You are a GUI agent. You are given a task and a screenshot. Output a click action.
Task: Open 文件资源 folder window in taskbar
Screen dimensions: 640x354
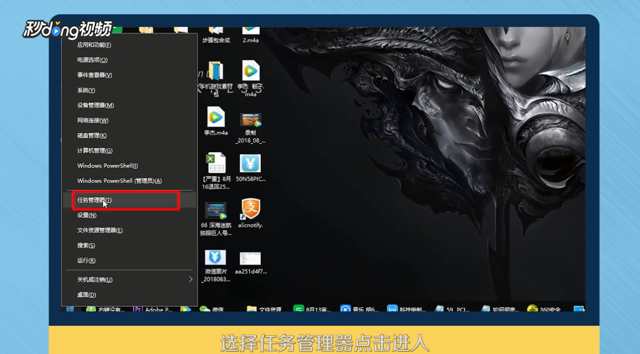(264, 309)
